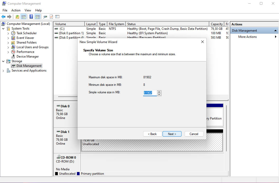
Task: Toggle the console tree pane icon
Action: 23,17
